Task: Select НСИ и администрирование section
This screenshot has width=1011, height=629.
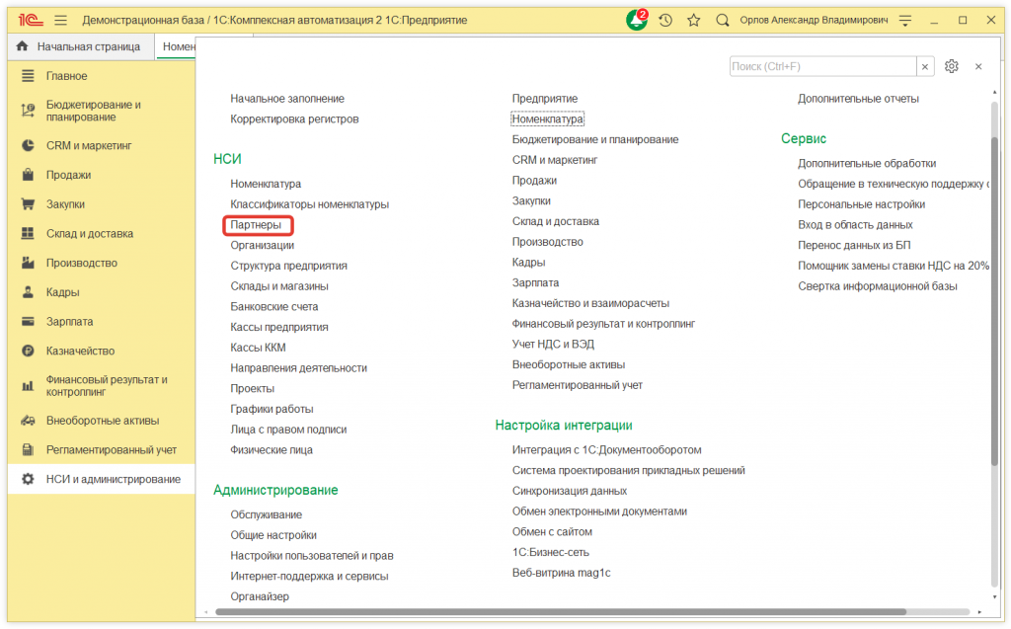Action: [x=113, y=479]
